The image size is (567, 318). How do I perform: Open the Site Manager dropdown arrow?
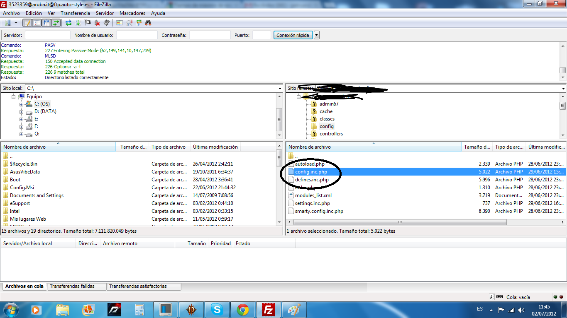point(16,23)
